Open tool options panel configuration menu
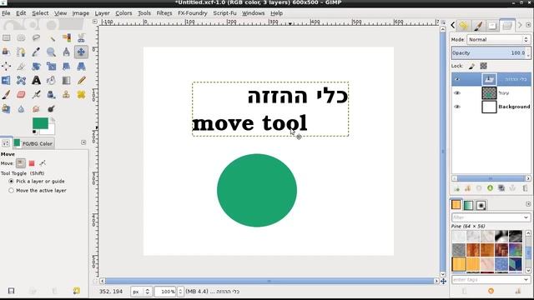Viewport: 534px width, 300px height. click(83, 142)
